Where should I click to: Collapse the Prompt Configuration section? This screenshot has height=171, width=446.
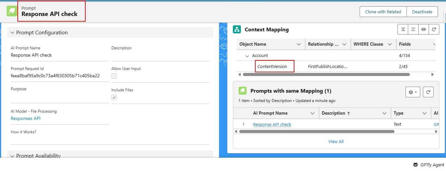coord(13,33)
